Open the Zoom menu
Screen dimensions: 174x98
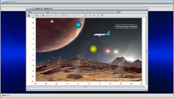coord(48,12)
